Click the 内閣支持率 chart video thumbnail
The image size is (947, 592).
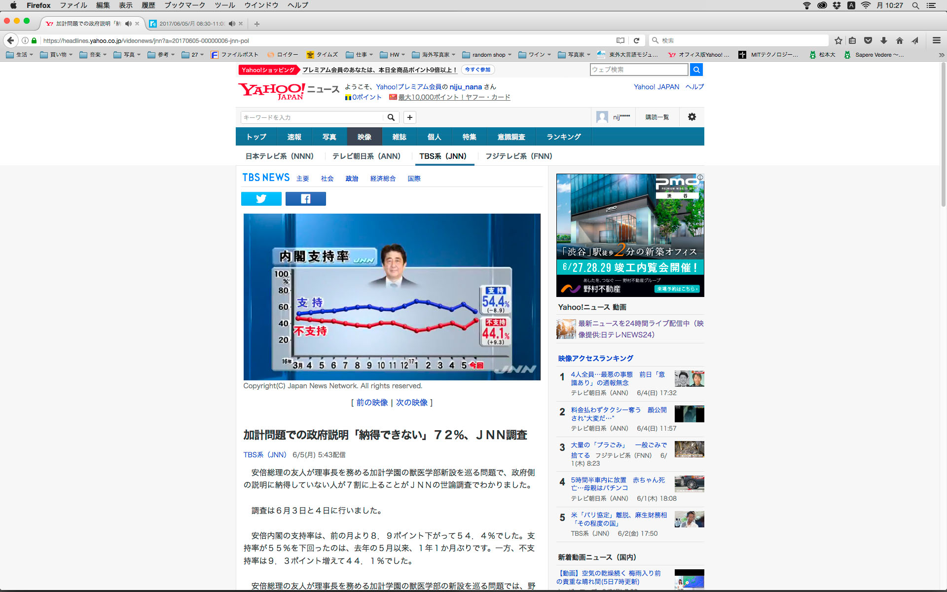click(392, 296)
